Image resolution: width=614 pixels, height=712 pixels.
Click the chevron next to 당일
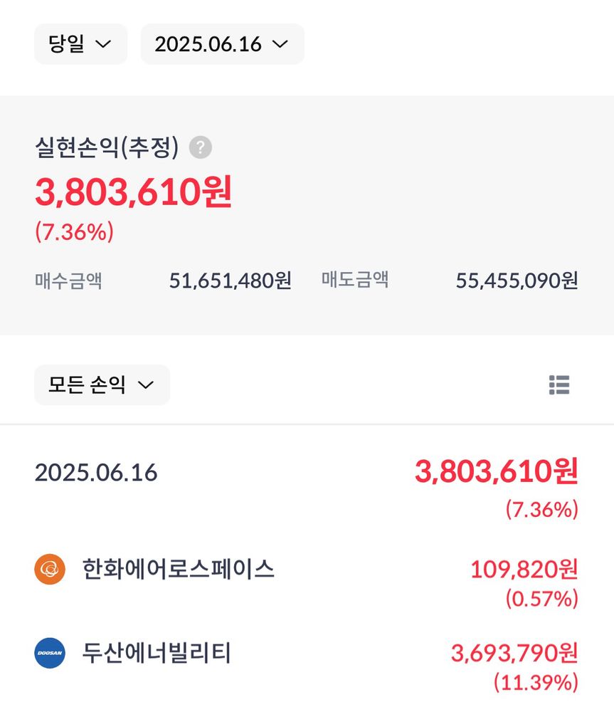point(103,44)
